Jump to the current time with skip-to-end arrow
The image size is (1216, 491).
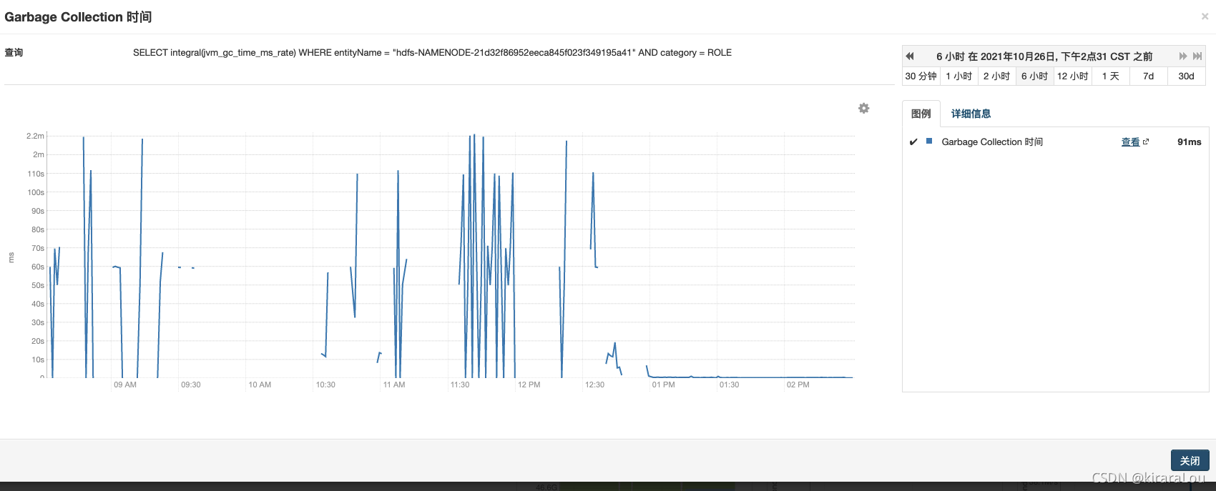pos(1197,56)
